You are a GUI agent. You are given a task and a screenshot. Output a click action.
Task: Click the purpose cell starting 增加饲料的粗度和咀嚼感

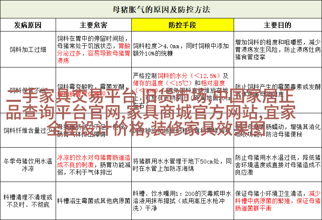point(278,49)
